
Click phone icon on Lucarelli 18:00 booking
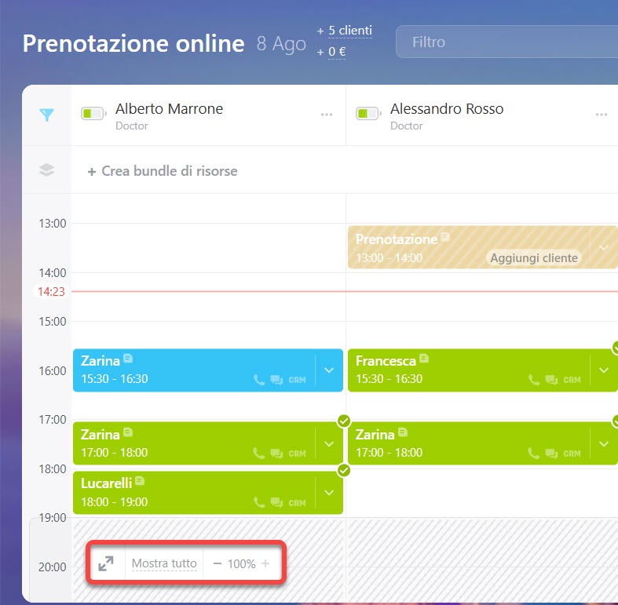[259, 502]
